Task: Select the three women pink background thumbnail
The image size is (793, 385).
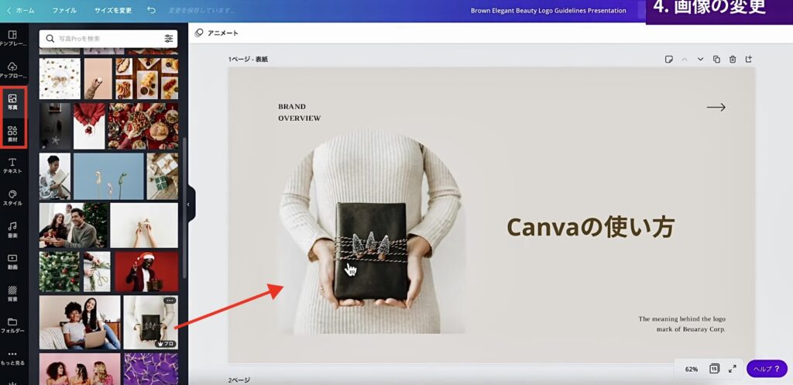Action: point(80,369)
